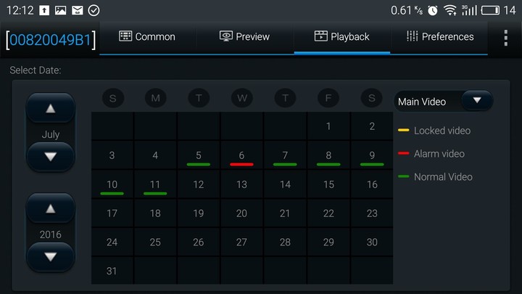The width and height of the screenshot is (522, 294).
Task: Select July 7 on the calendar
Action: [x=285, y=155]
